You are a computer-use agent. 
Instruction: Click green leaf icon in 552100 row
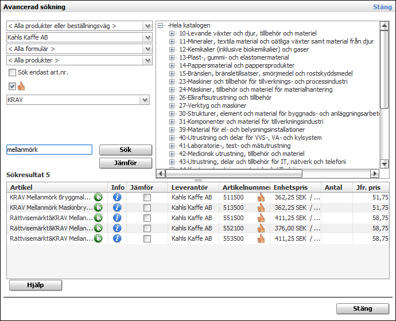point(98,228)
